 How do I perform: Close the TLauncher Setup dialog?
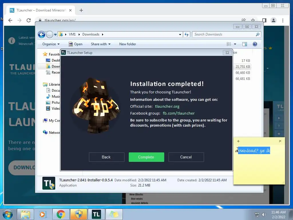pos(227,53)
